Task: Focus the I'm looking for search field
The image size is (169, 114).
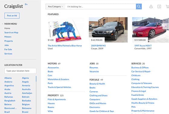Action: 100,7
